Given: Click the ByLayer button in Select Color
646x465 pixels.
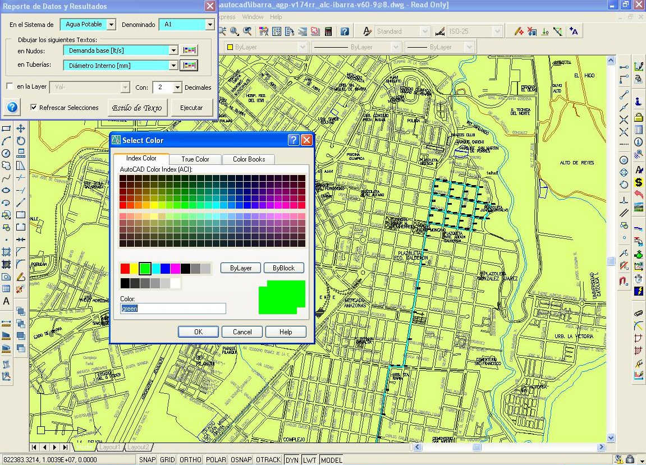Looking at the screenshot, I should click(241, 268).
